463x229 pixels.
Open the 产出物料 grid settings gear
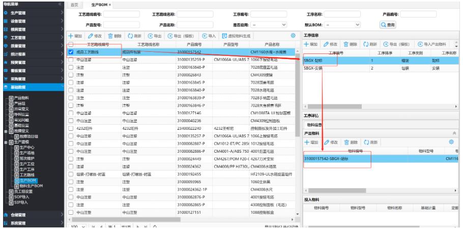point(451,142)
